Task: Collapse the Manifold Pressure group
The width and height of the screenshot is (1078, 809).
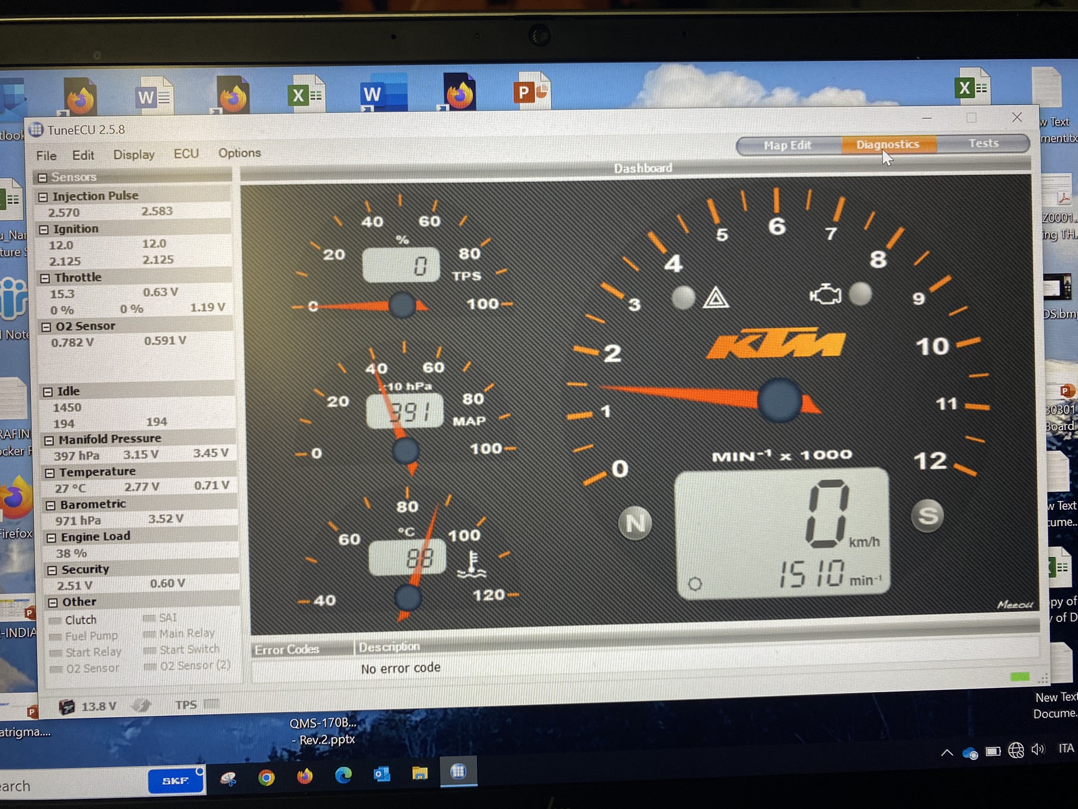Action: click(48, 440)
